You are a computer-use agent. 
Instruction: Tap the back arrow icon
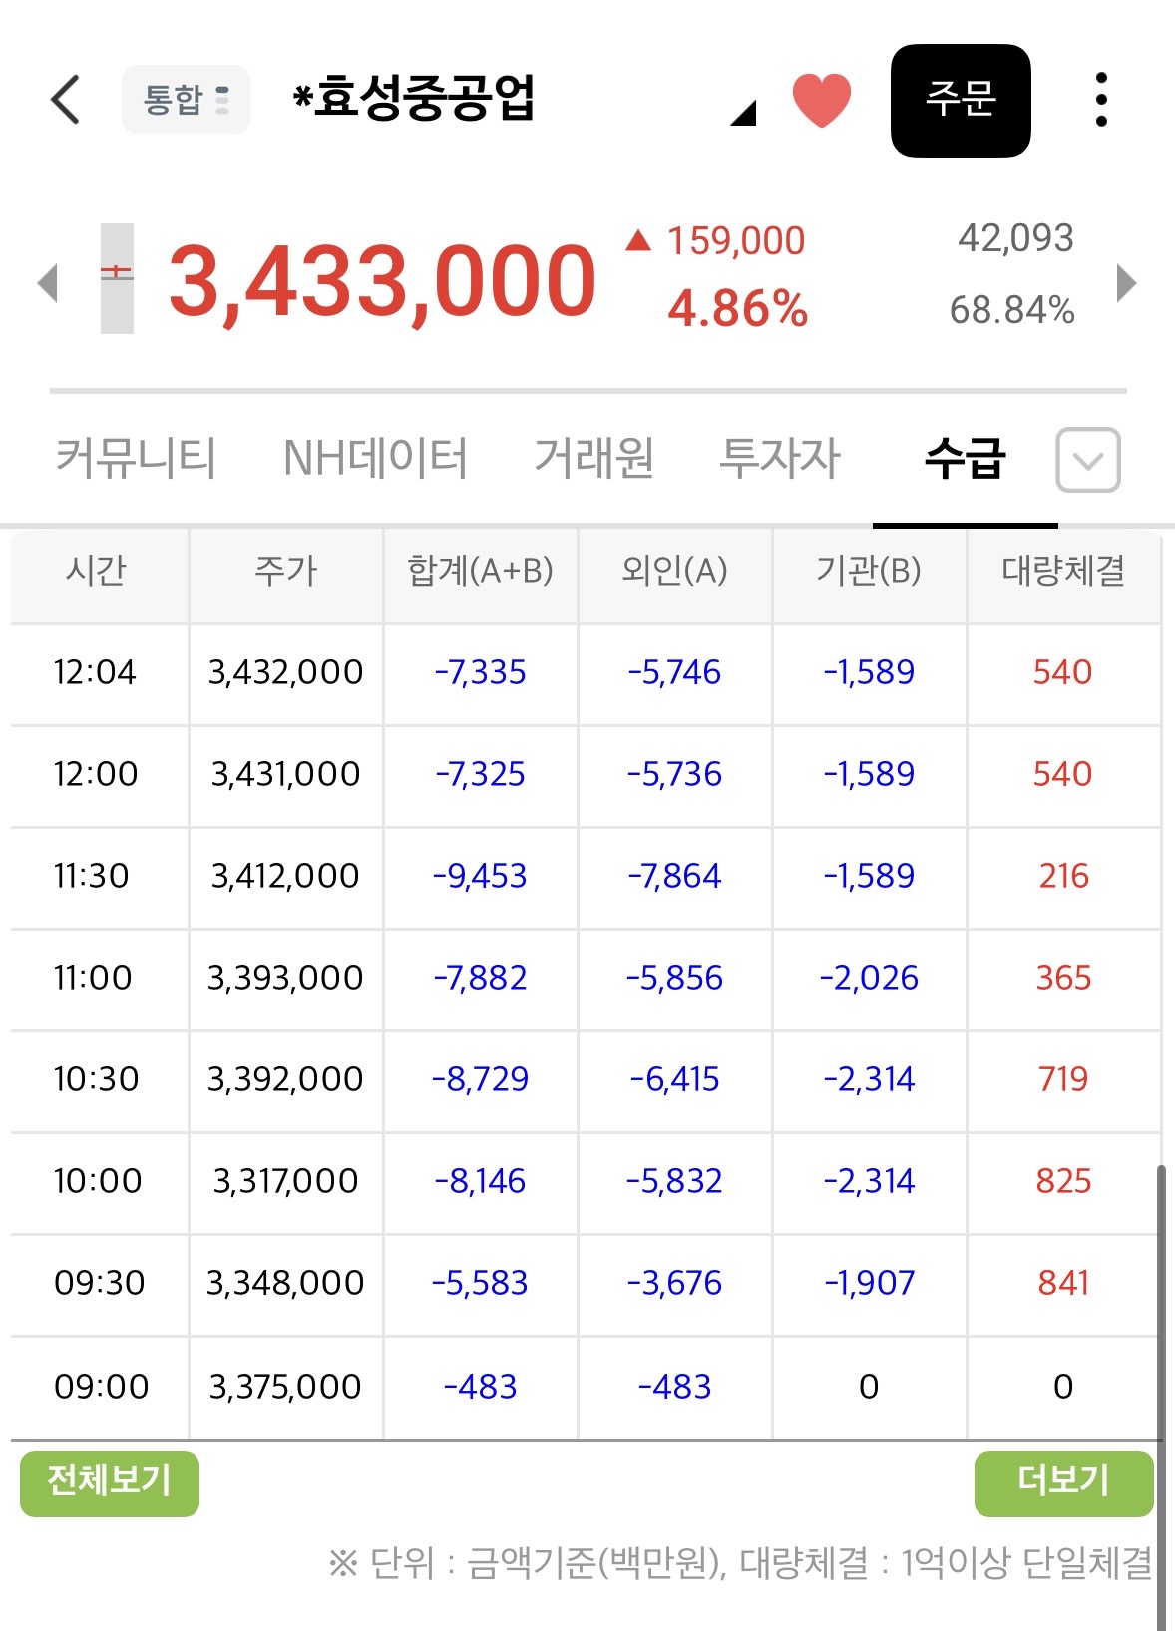point(65,99)
